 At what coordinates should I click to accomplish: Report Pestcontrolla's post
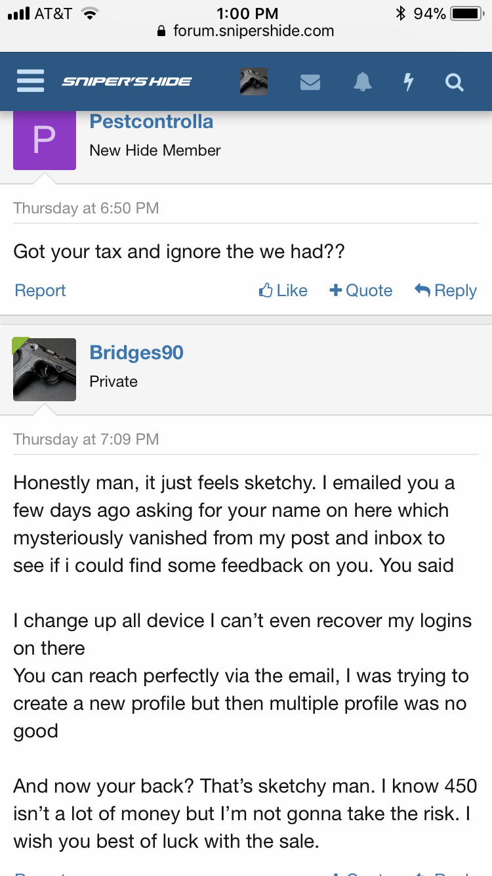pyautogui.click(x=40, y=290)
